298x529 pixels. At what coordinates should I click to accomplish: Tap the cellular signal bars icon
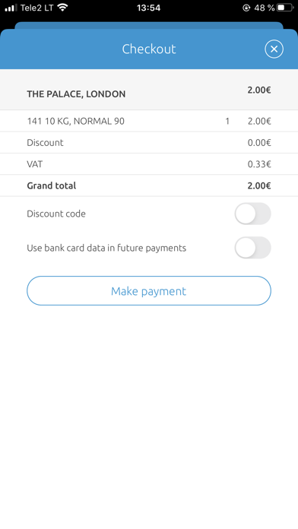(x=11, y=8)
